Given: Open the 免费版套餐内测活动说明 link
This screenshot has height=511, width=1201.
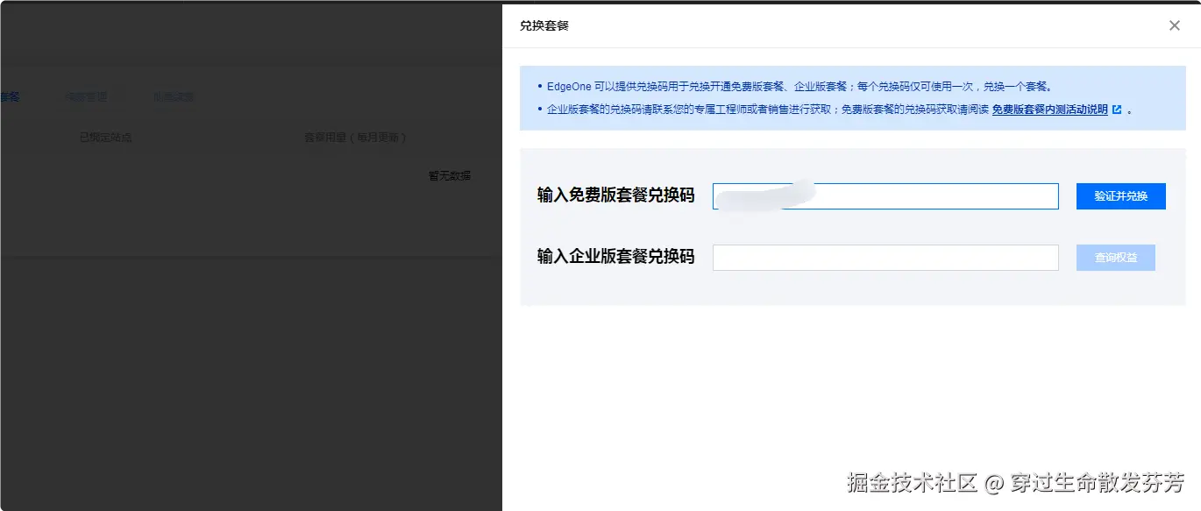Looking at the screenshot, I should (1051, 110).
